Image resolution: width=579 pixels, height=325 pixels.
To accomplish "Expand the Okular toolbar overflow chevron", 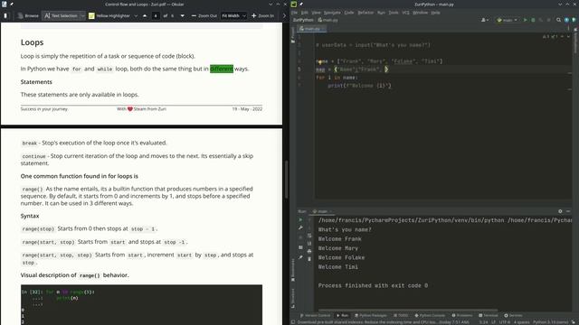I will coord(284,16).
